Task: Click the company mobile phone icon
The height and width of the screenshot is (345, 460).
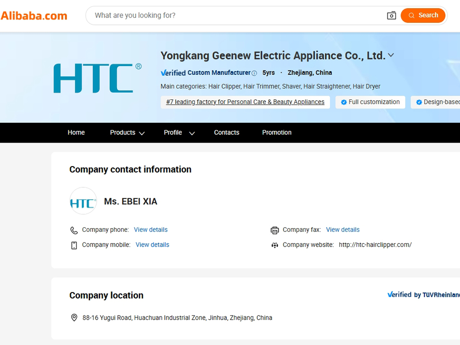Action: (x=74, y=245)
